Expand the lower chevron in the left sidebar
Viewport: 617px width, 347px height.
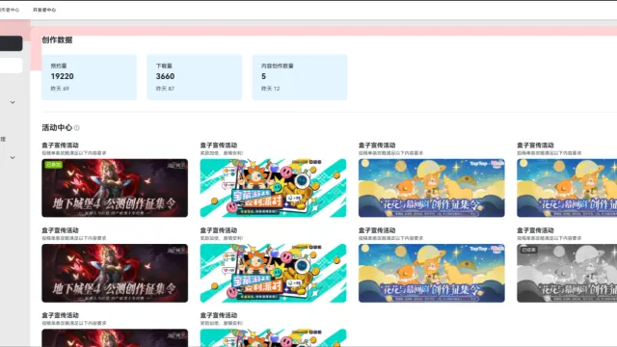pos(13,158)
